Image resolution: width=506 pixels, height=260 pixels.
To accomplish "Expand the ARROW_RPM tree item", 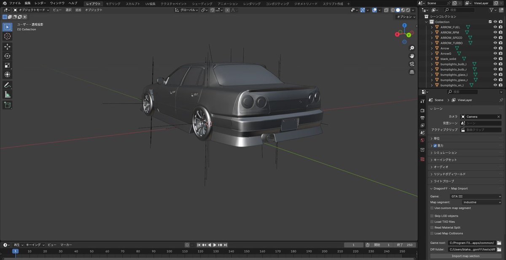I will [x=432, y=32].
